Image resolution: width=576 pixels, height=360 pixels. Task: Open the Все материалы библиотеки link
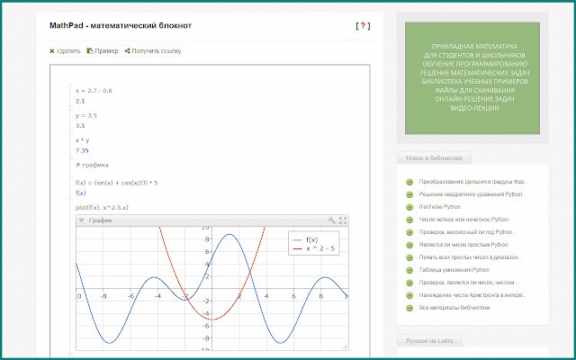coord(454,308)
